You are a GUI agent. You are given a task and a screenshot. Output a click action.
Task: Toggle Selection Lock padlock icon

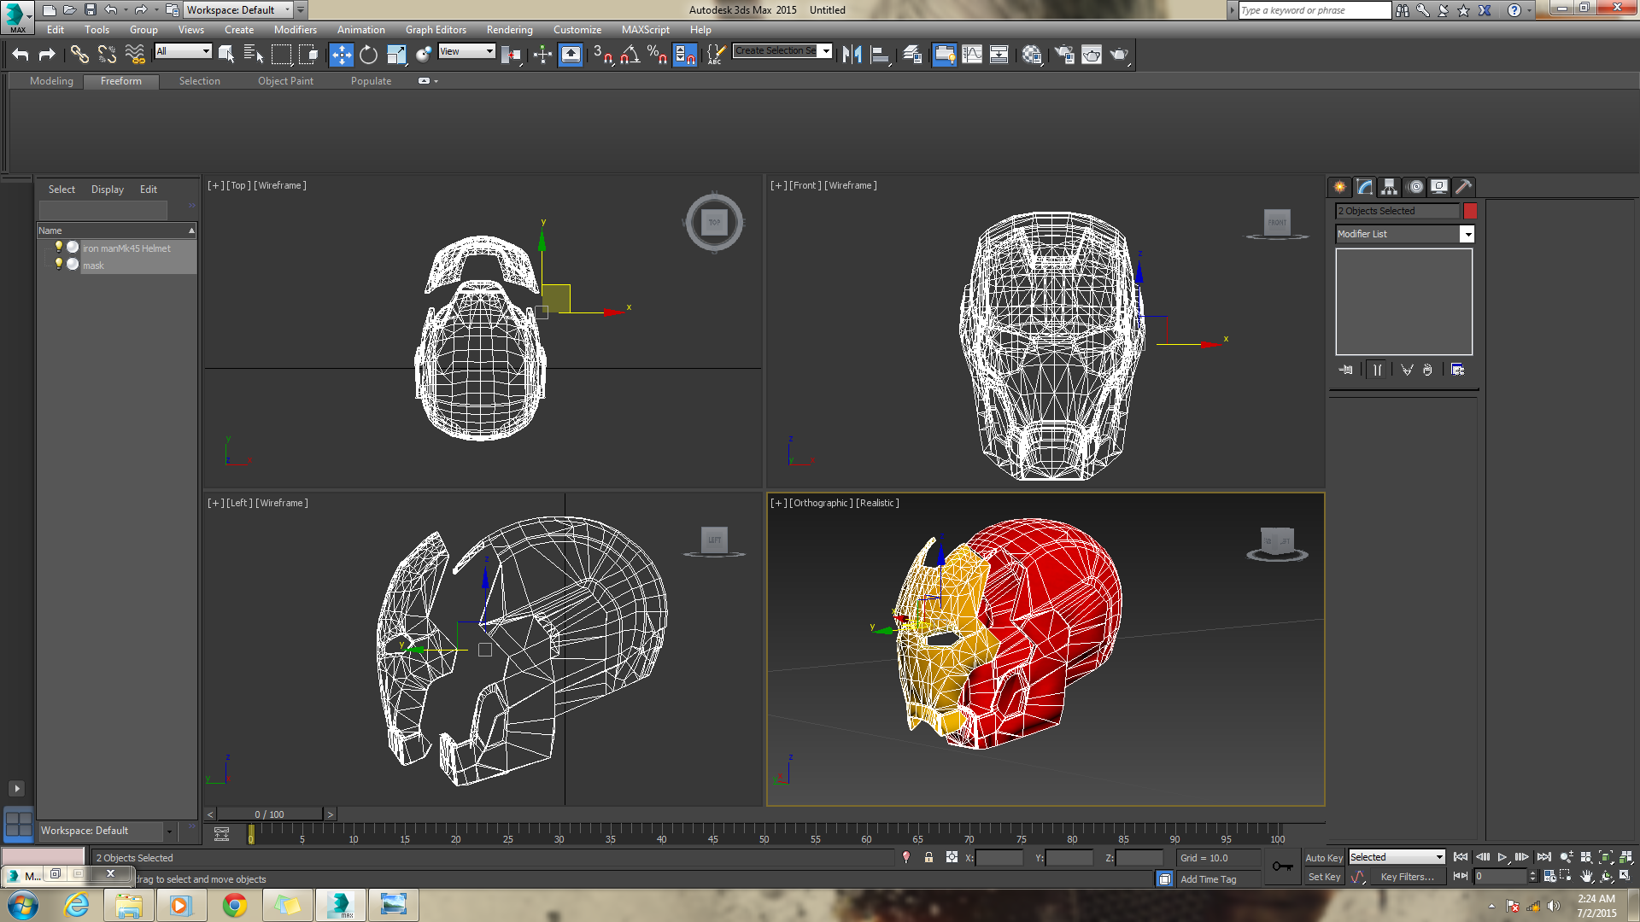(928, 857)
